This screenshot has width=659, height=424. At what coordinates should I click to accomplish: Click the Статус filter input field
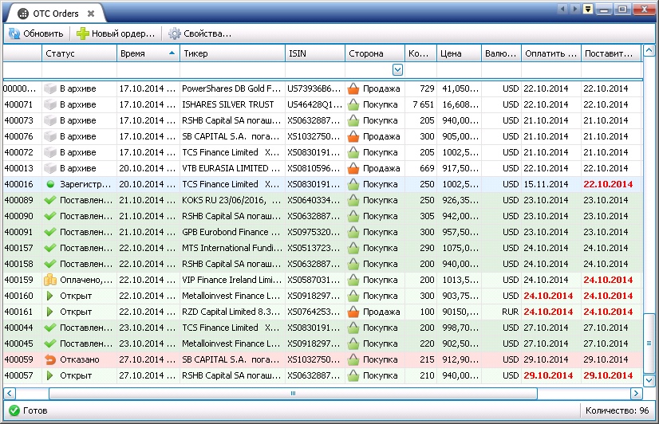[79, 69]
